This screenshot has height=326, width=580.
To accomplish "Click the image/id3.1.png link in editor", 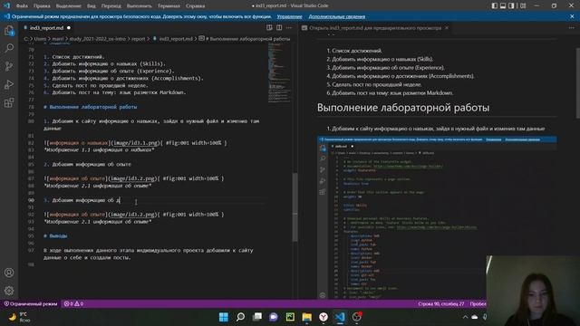I will 135,143.
